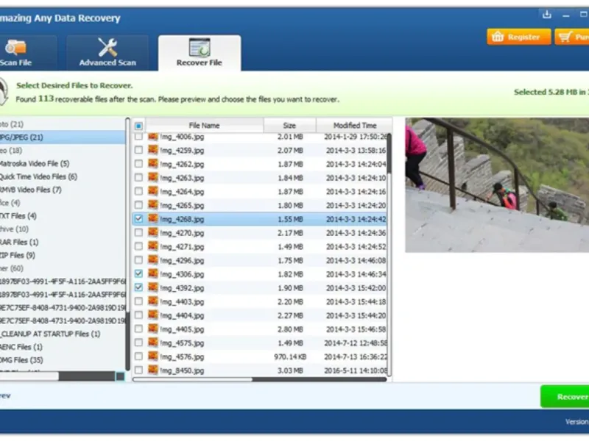Click the image icon of Img_4264.jpg

(153, 191)
